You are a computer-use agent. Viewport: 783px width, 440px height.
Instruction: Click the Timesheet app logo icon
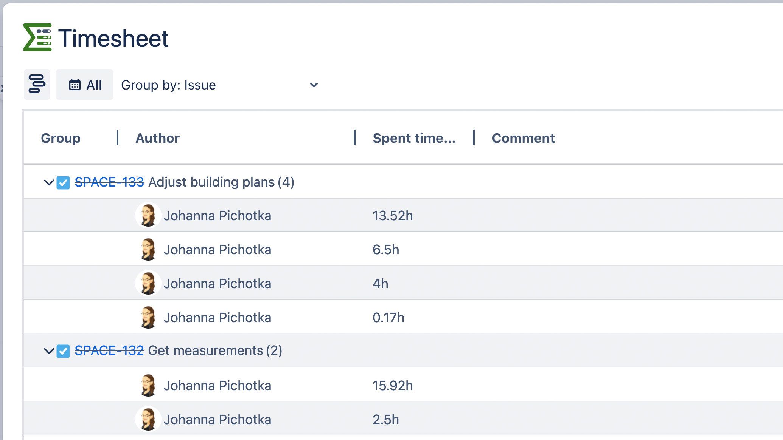click(x=37, y=37)
